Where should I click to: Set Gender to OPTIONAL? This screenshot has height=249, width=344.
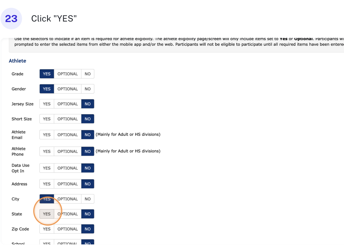click(67, 89)
